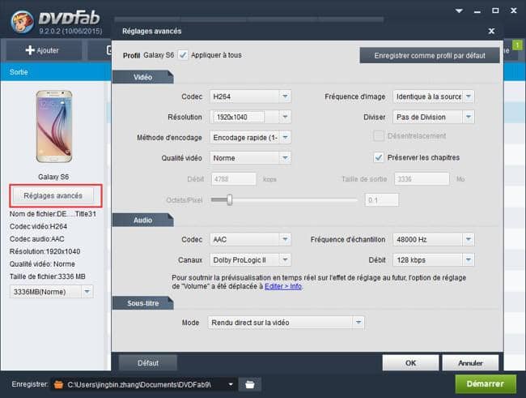526x398 pixels.
Task: Toggle the Désentrelacement checkbox
Action: 379,136
